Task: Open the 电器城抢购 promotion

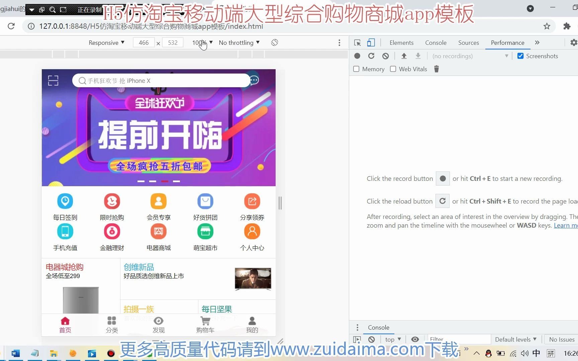Action: pos(81,286)
